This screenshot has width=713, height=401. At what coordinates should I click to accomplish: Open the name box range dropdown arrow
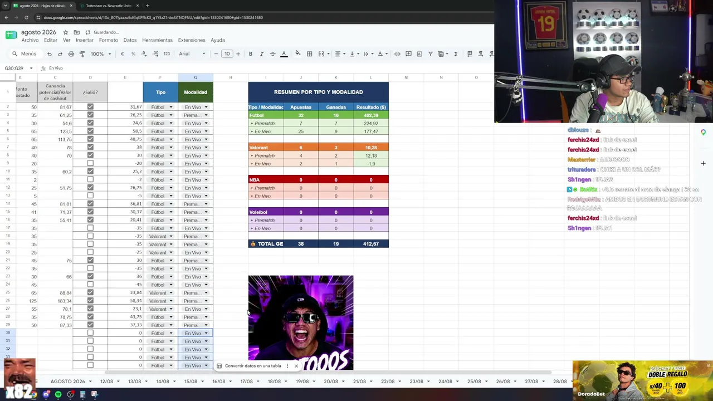(31, 69)
